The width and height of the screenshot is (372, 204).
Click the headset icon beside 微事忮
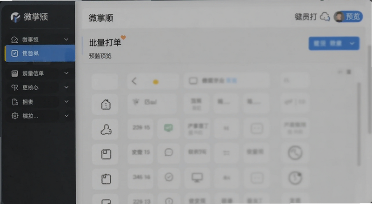14,40
